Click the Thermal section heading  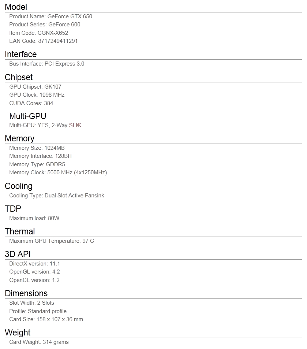click(x=20, y=231)
